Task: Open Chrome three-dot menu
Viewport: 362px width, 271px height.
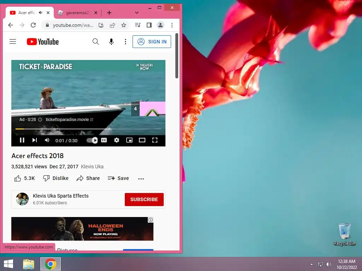Action: [x=172, y=25]
